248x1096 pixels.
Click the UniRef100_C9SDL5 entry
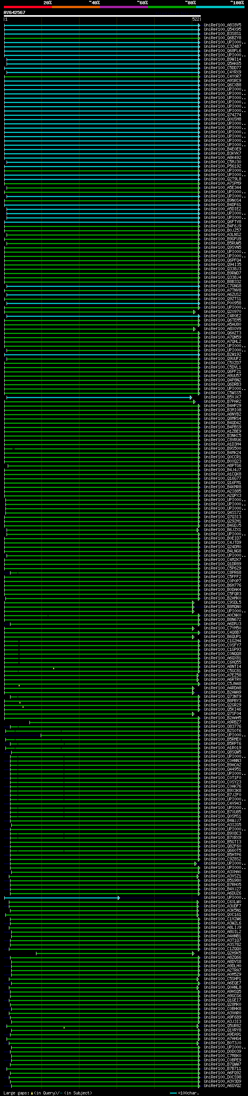tap(222, 603)
